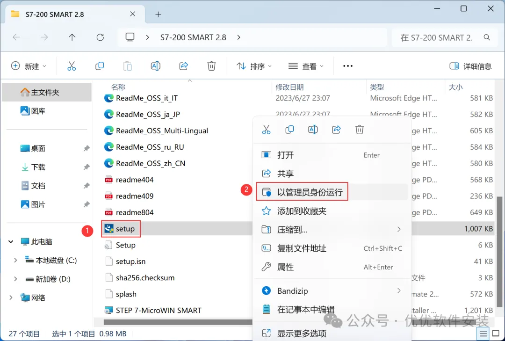Expand the 压缩到... submenu
The height and width of the screenshot is (341, 505).
(x=399, y=229)
